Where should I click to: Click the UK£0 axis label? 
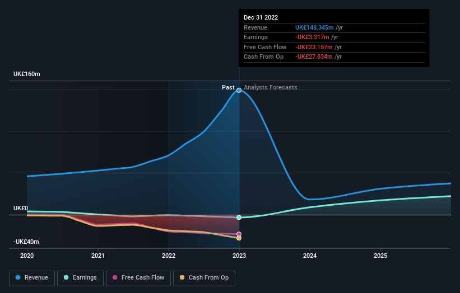(x=21, y=208)
